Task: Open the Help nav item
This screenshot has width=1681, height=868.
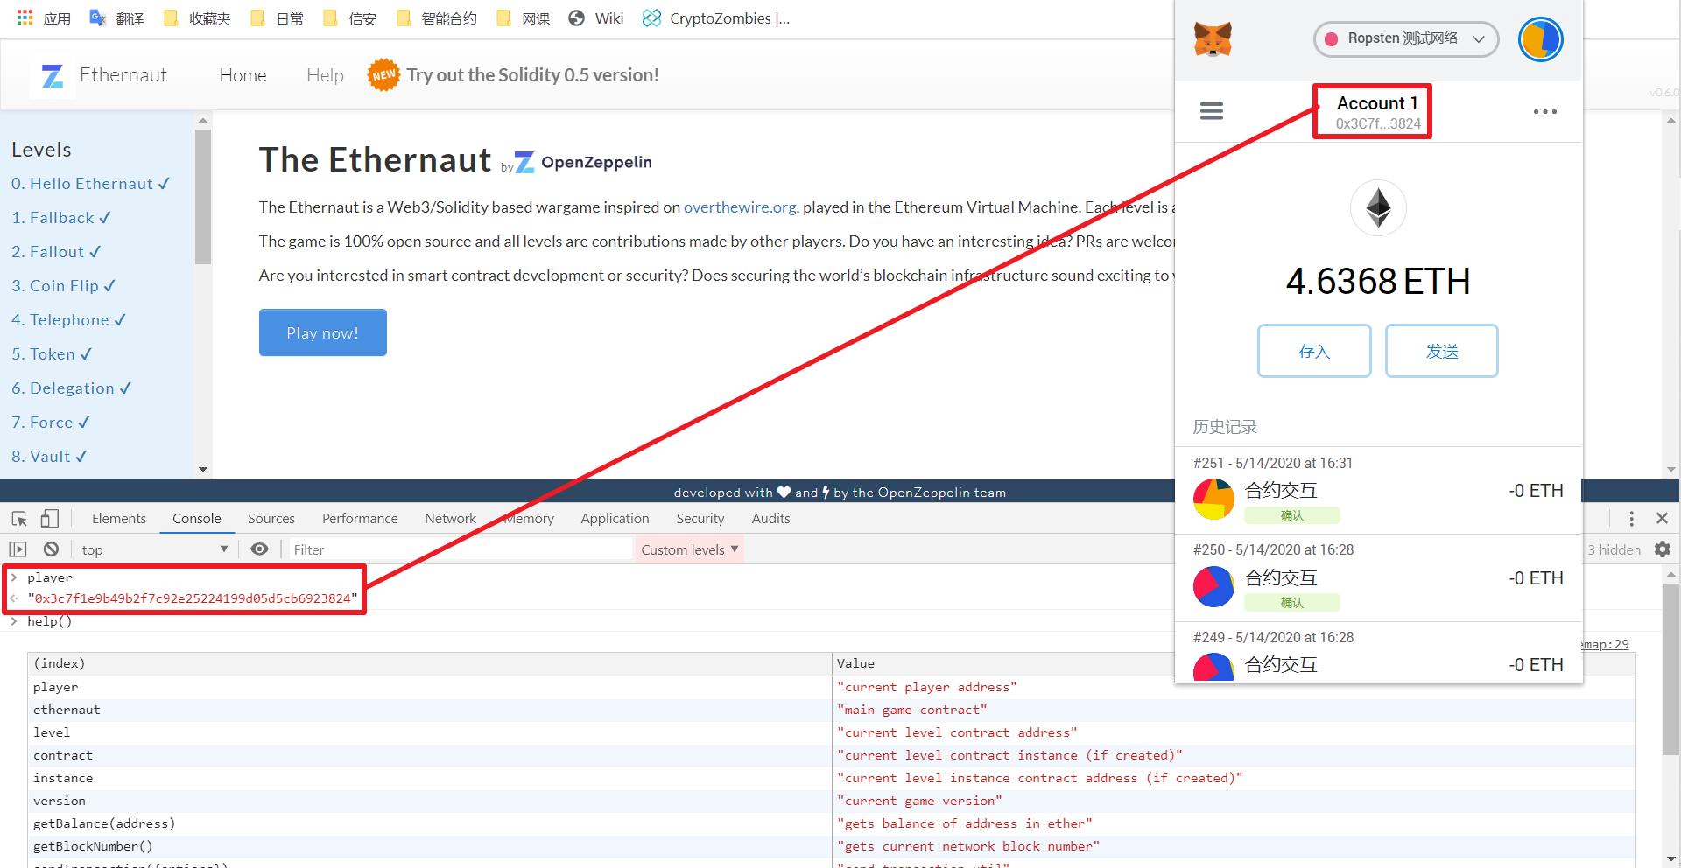Action: click(325, 75)
